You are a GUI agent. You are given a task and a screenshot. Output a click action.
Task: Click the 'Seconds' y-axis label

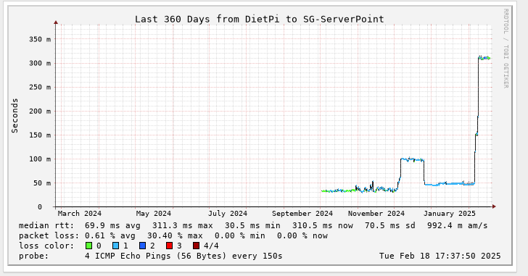click(15, 116)
